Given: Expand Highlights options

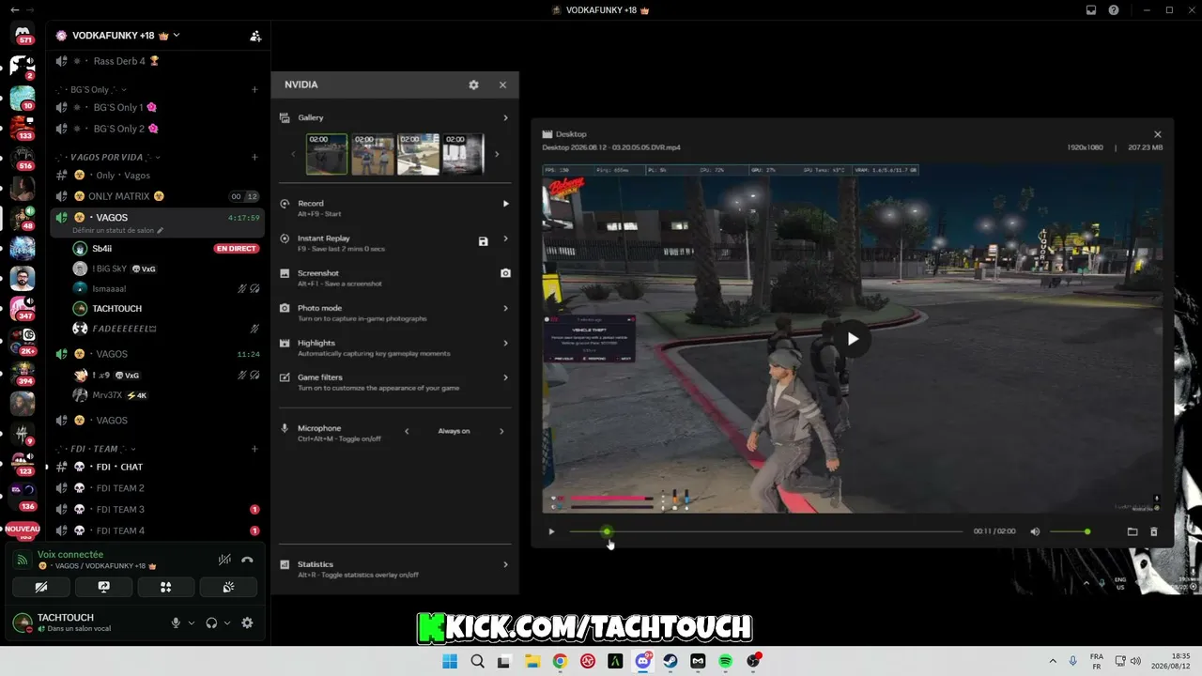Looking at the screenshot, I should (x=505, y=343).
